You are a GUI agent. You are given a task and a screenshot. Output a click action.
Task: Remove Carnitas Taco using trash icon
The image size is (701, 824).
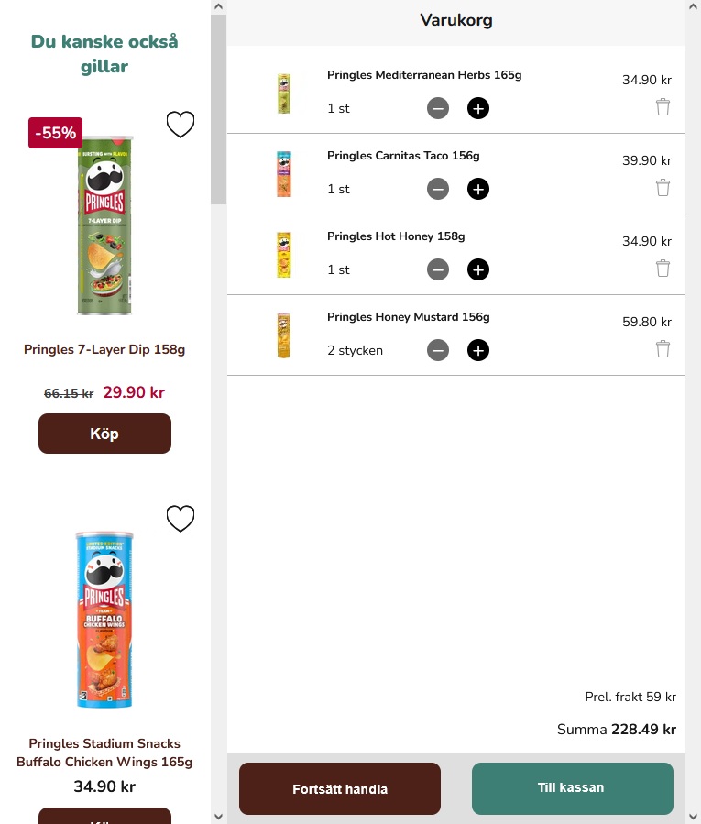pyautogui.click(x=663, y=188)
